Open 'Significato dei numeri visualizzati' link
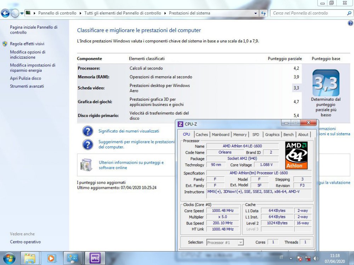This screenshot has width=354, height=265. click(129, 131)
